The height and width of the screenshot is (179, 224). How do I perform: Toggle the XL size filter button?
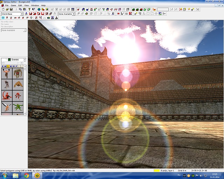pyautogui.click(x=11, y=66)
